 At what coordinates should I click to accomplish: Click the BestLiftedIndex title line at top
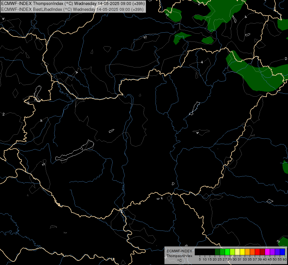[x=72, y=9]
